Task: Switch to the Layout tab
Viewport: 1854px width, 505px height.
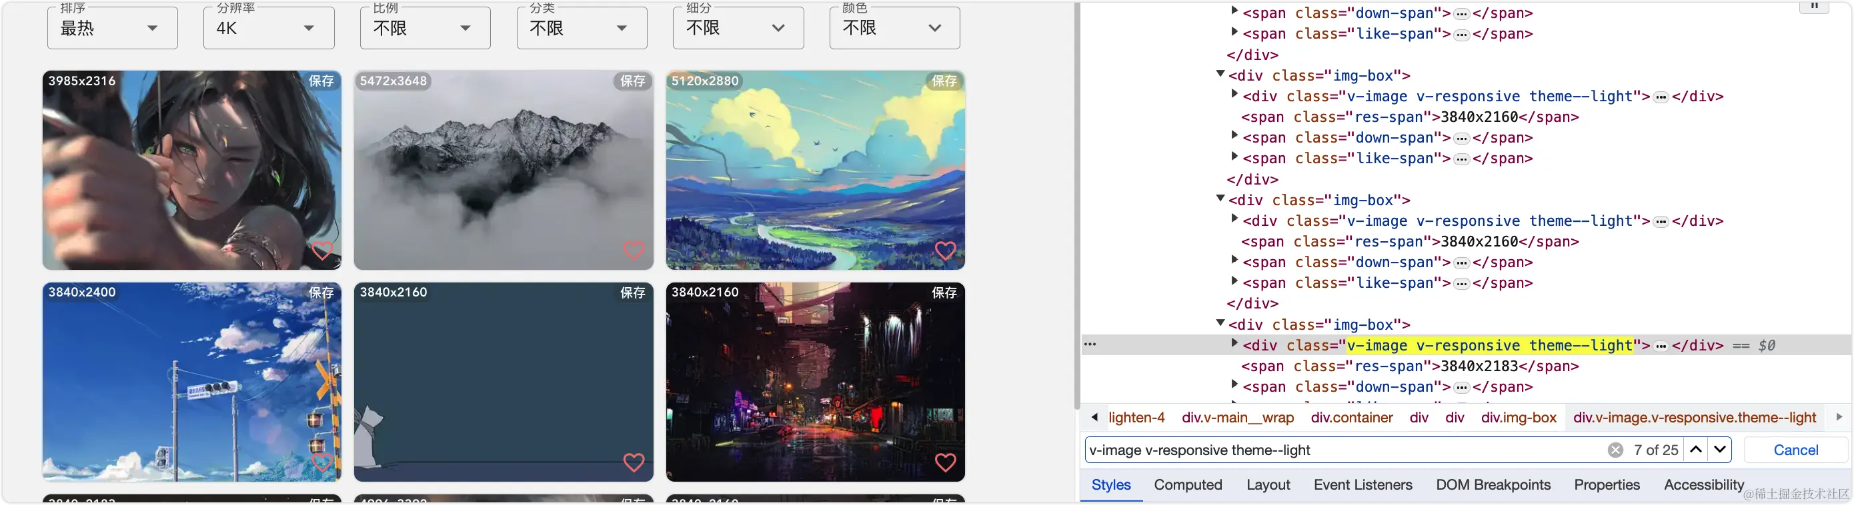Action: 1267,485
